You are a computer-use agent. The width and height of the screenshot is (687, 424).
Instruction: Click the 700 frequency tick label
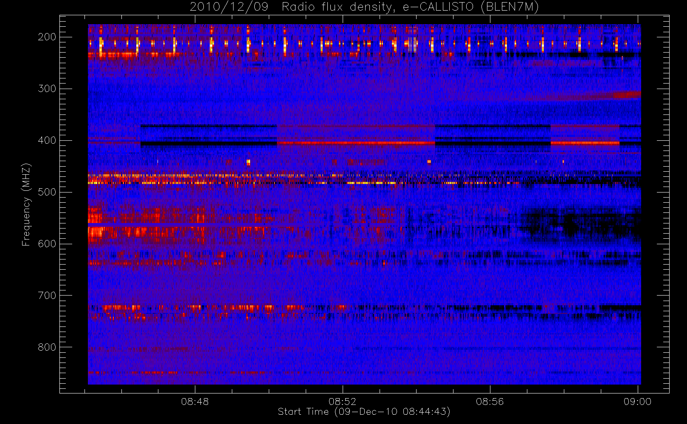pyautogui.click(x=47, y=296)
